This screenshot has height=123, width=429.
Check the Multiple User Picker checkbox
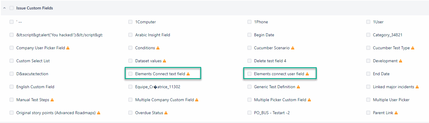[x=368, y=100]
